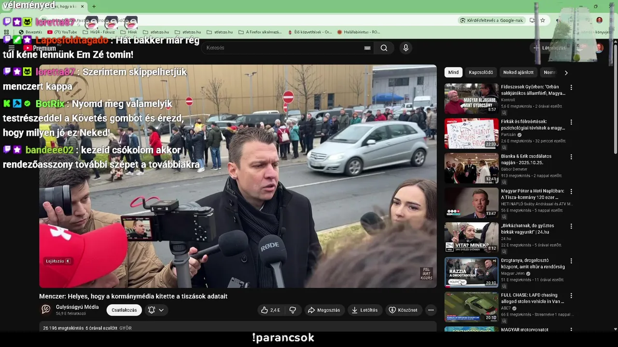
Task: Download the video with Letöltés button
Action: [365, 310]
